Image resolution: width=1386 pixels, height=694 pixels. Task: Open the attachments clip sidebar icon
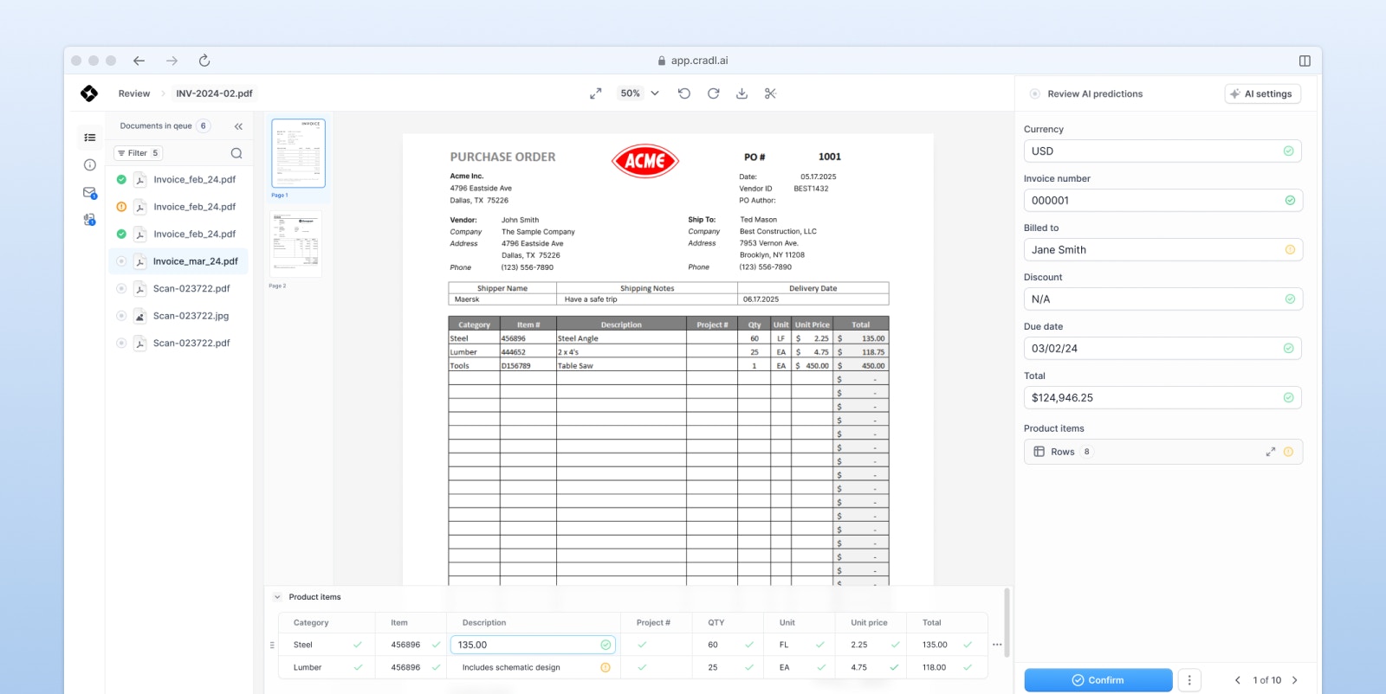coord(89,220)
